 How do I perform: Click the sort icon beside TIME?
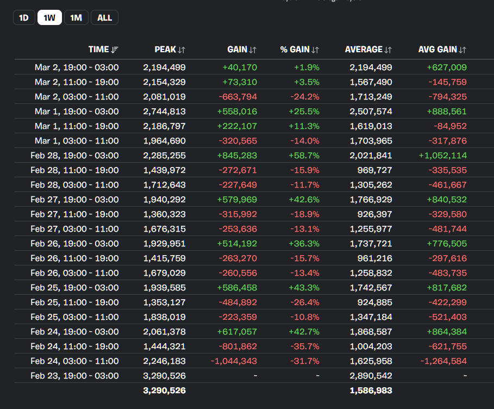tap(115, 49)
